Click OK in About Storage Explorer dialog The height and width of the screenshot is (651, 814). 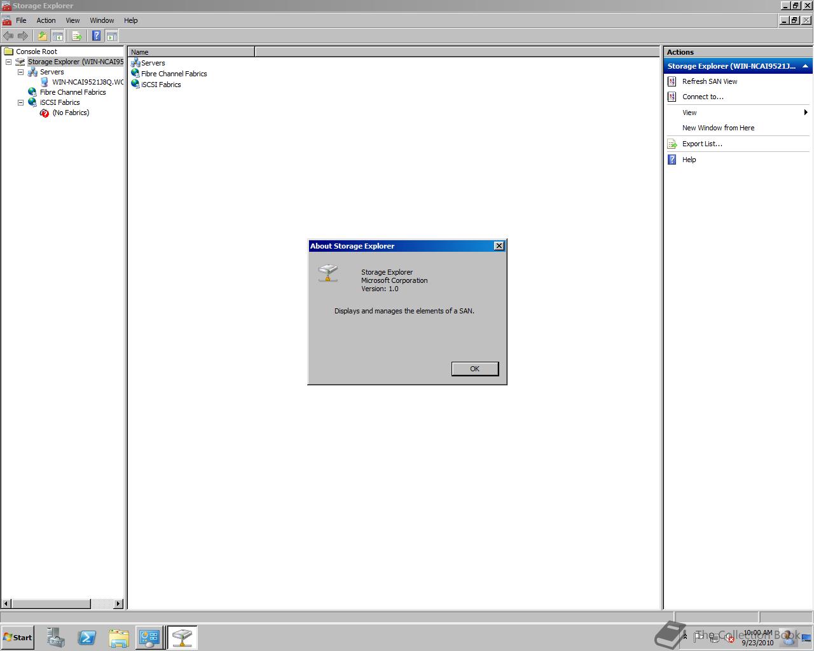pos(474,369)
